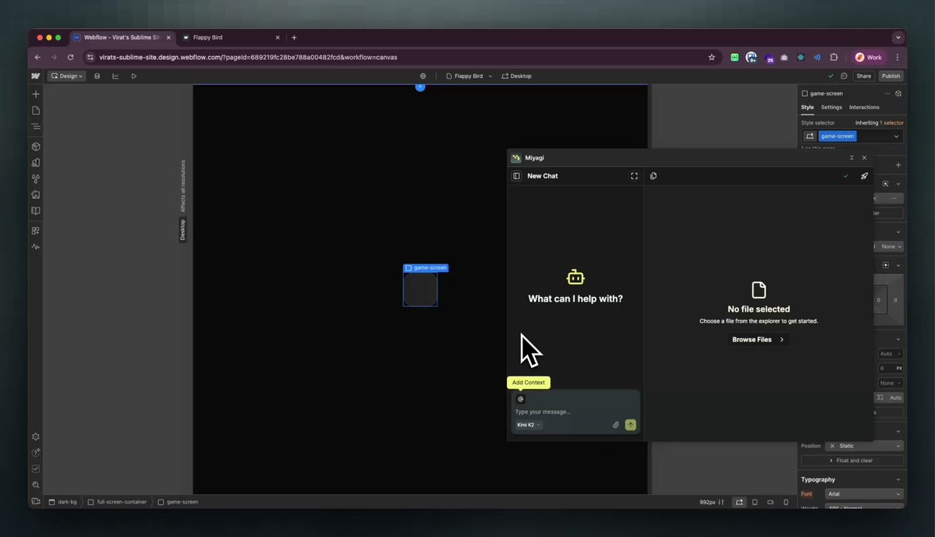
Task: Open the Navigator panel icon
Action: [x=36, y=126]
